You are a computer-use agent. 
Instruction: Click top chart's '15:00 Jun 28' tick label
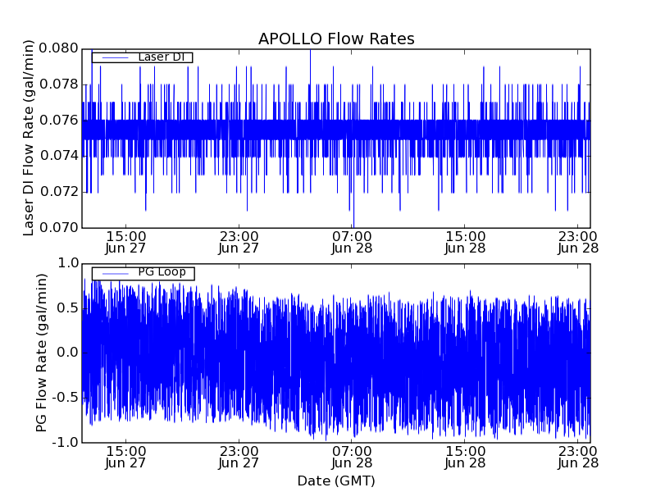[x=465, y=243]
